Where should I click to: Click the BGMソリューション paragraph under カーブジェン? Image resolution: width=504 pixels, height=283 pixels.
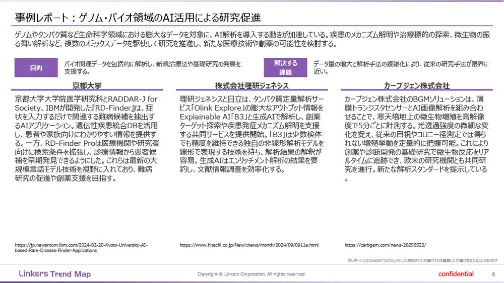click(416, 138)
